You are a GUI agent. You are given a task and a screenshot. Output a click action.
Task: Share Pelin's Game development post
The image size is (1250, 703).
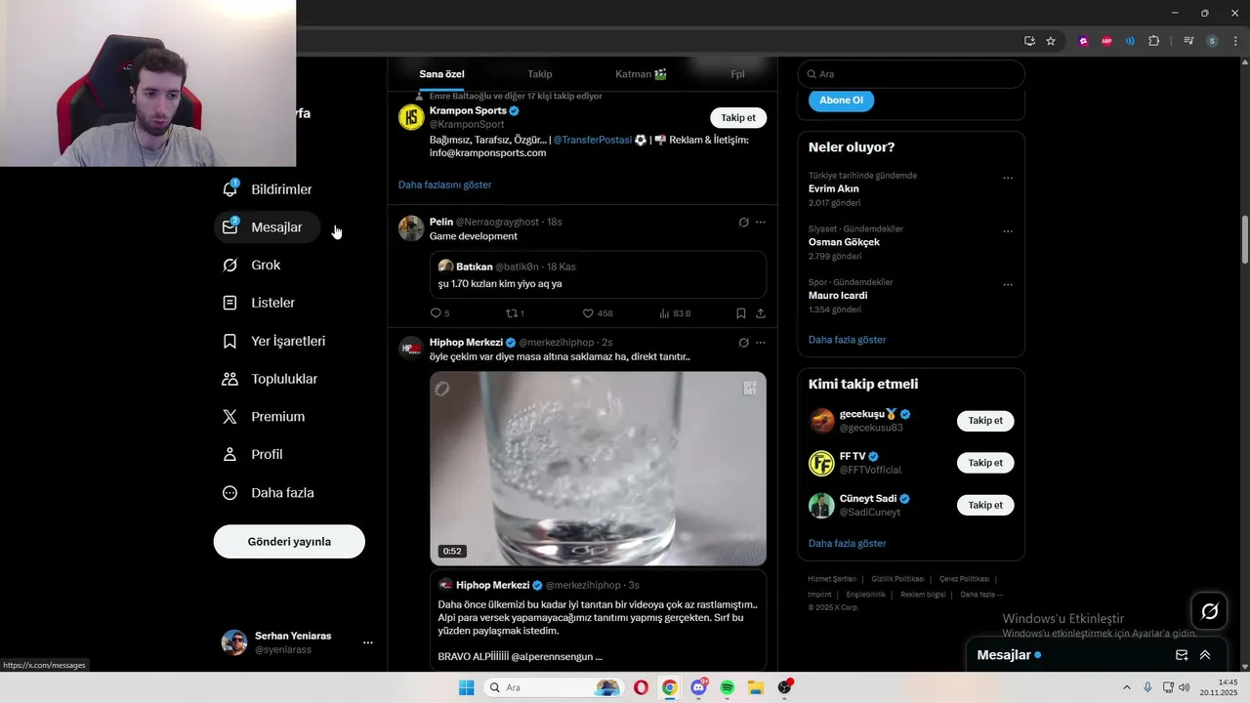click(x=761, y=313)
